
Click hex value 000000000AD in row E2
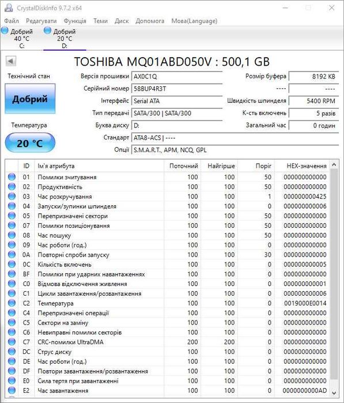305,391
